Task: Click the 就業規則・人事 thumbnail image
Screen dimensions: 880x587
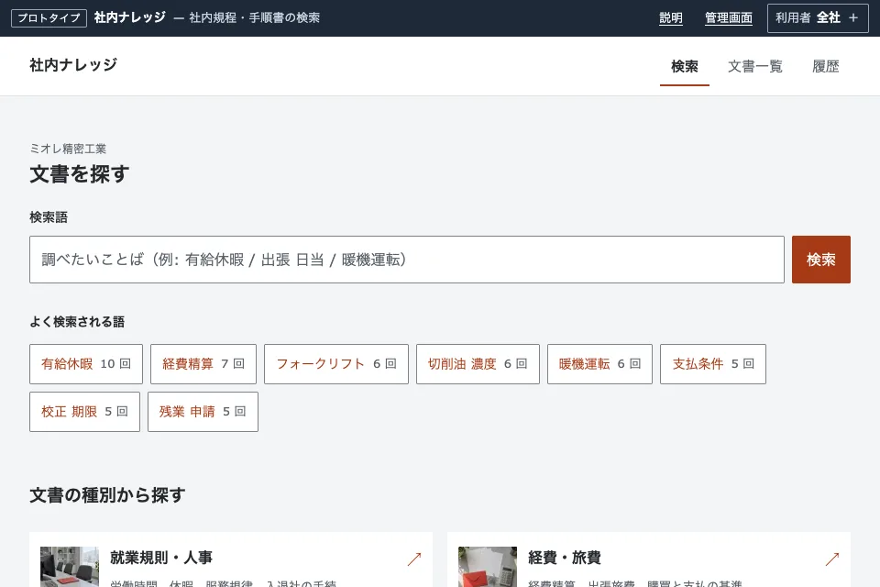Action: pyautogui.click(x=70, y=567)
